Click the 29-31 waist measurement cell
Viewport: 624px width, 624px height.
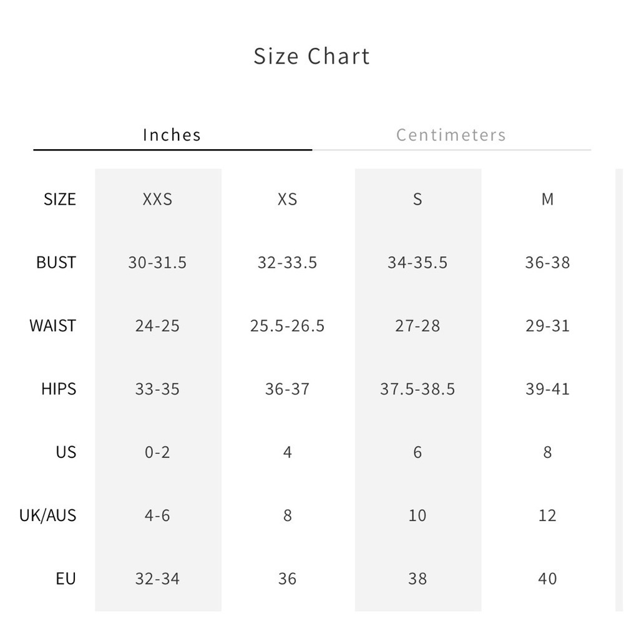click(x=547, y=326)
